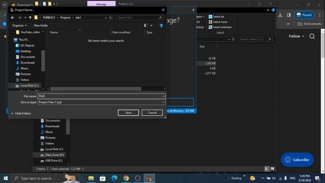
Task: Click Cancel button
Action: coord(152,113)
